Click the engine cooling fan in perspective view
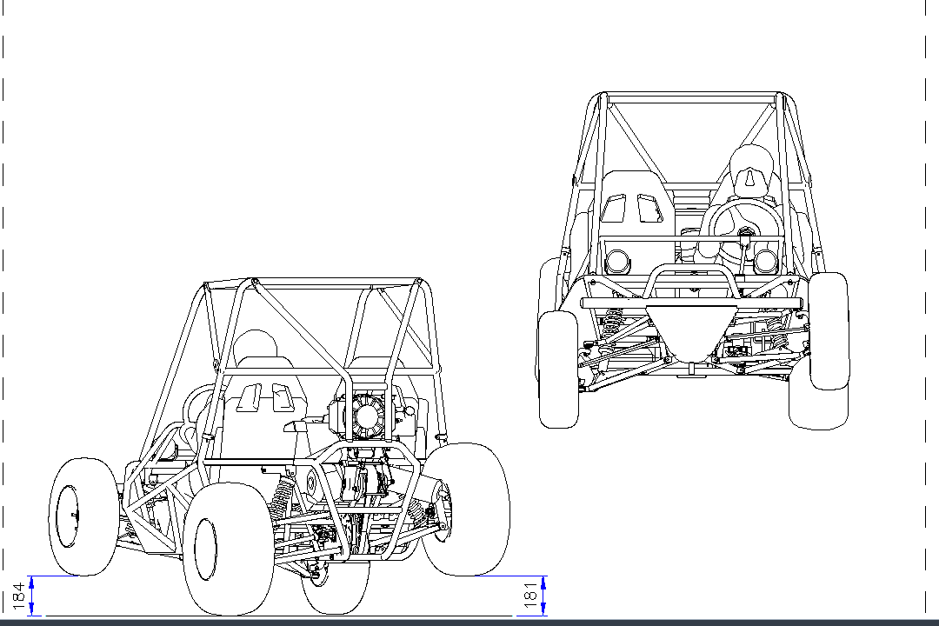 click(369, 415)
